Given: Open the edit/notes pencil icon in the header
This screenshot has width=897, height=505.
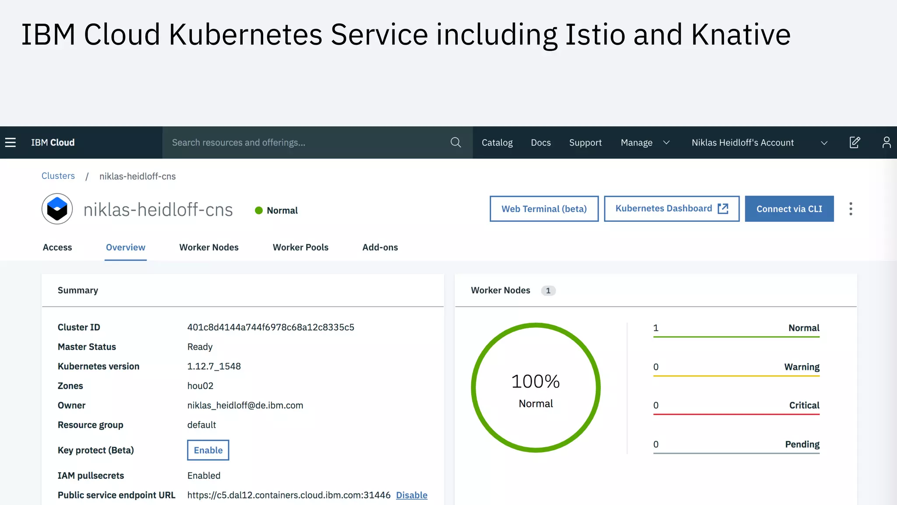Looking at the screenshot, I should (855, 142).
